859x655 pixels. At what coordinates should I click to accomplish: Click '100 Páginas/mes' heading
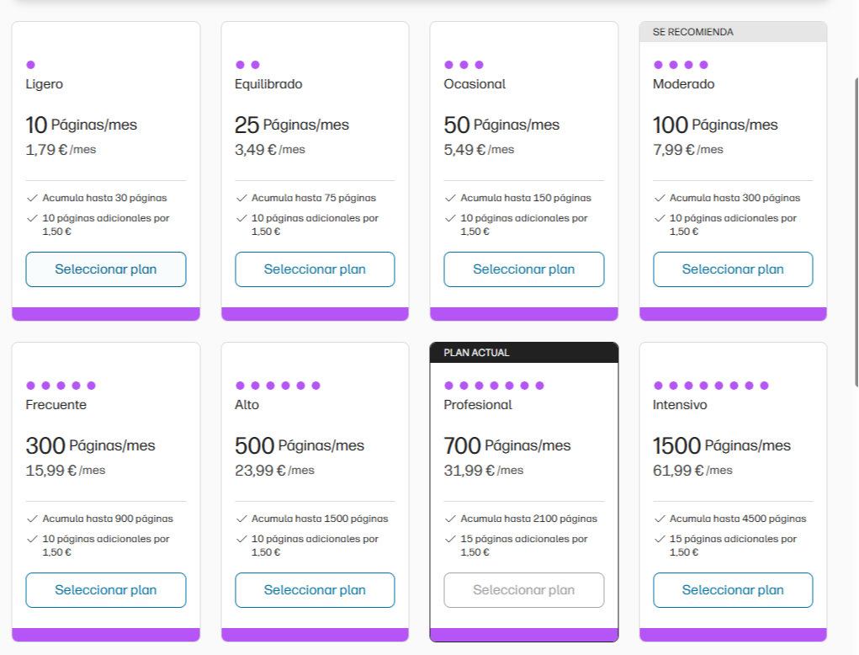click(715, 125)
